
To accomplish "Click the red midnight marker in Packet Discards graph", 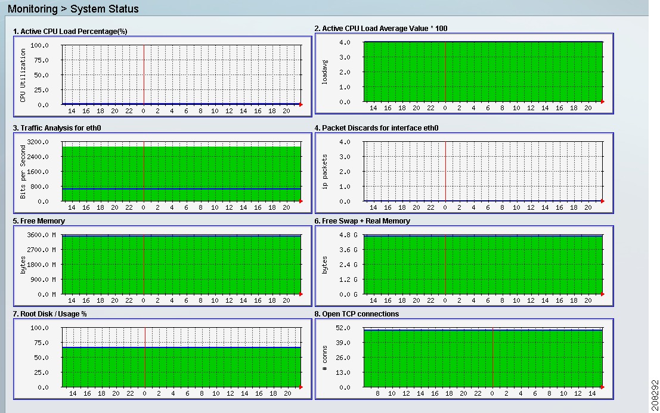I will (446, 172).
